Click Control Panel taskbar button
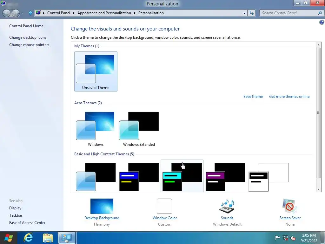Viewport: 325px width, 244px height. (x=67, y=238)
